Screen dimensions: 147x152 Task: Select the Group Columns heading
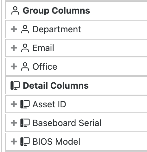pos(56,10)
